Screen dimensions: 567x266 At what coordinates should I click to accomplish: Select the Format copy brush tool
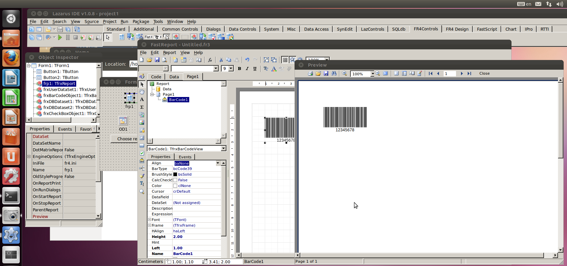point(142,176)
